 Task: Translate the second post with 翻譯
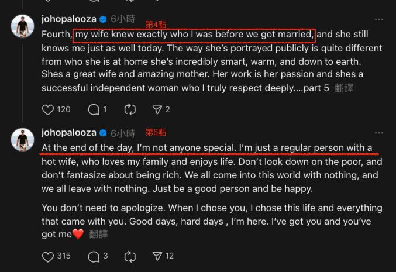coord(99,234)
